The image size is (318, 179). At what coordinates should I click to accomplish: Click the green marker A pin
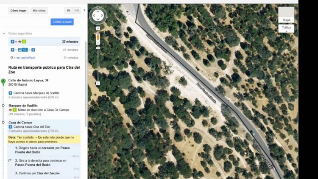point(3,82)
